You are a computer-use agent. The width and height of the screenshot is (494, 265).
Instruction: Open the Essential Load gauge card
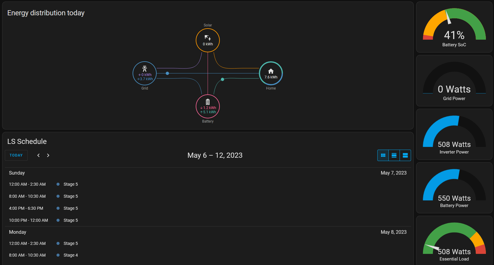click(454, 241)
